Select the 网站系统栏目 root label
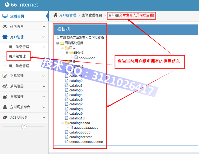Viewport: 199px width, 154px height. click(74, 43)
